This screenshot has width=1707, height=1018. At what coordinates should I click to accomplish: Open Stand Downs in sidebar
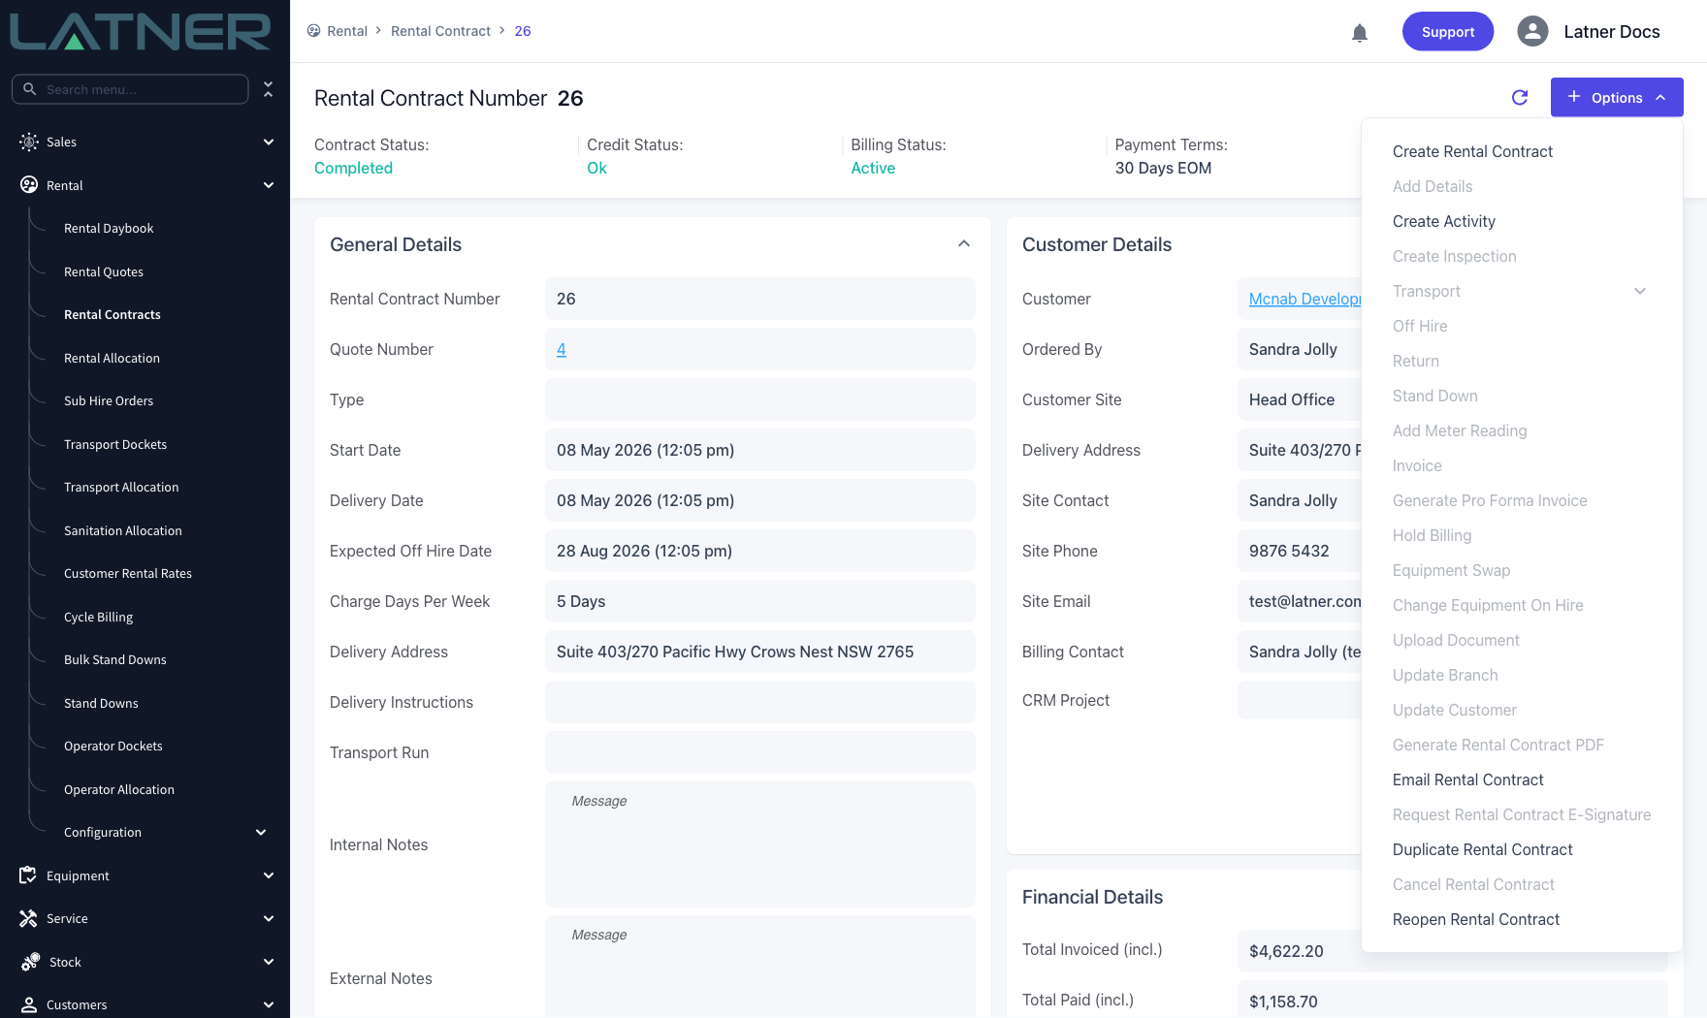click(x=101, y=703)
